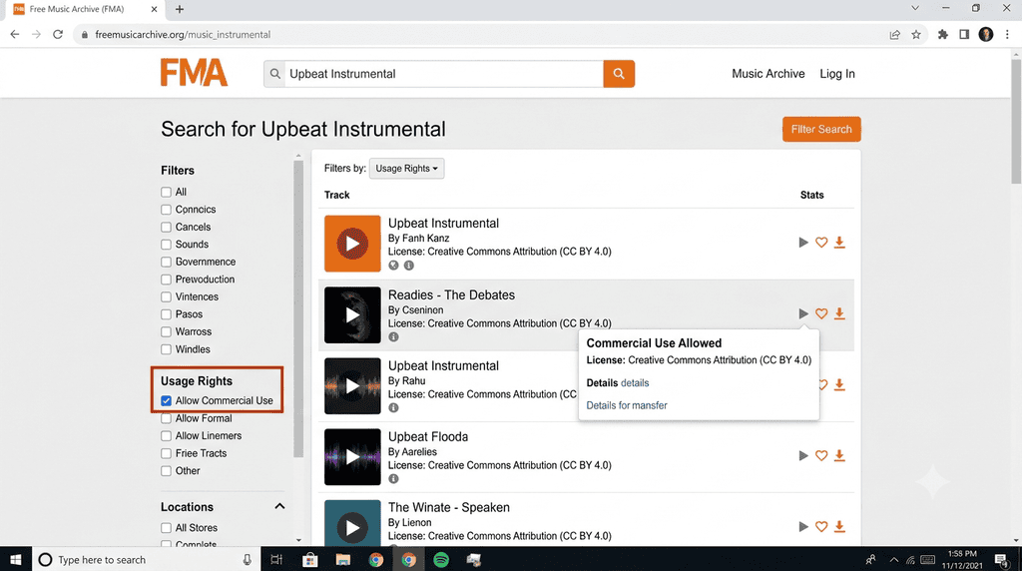Click the FMA logo

[195, 72]
